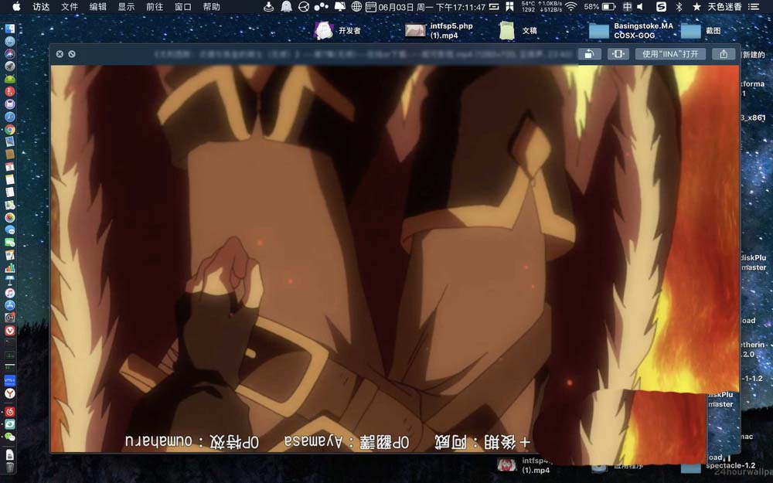
Task: Toggle Quick Look full screen mode
Action: coord(72,54)
